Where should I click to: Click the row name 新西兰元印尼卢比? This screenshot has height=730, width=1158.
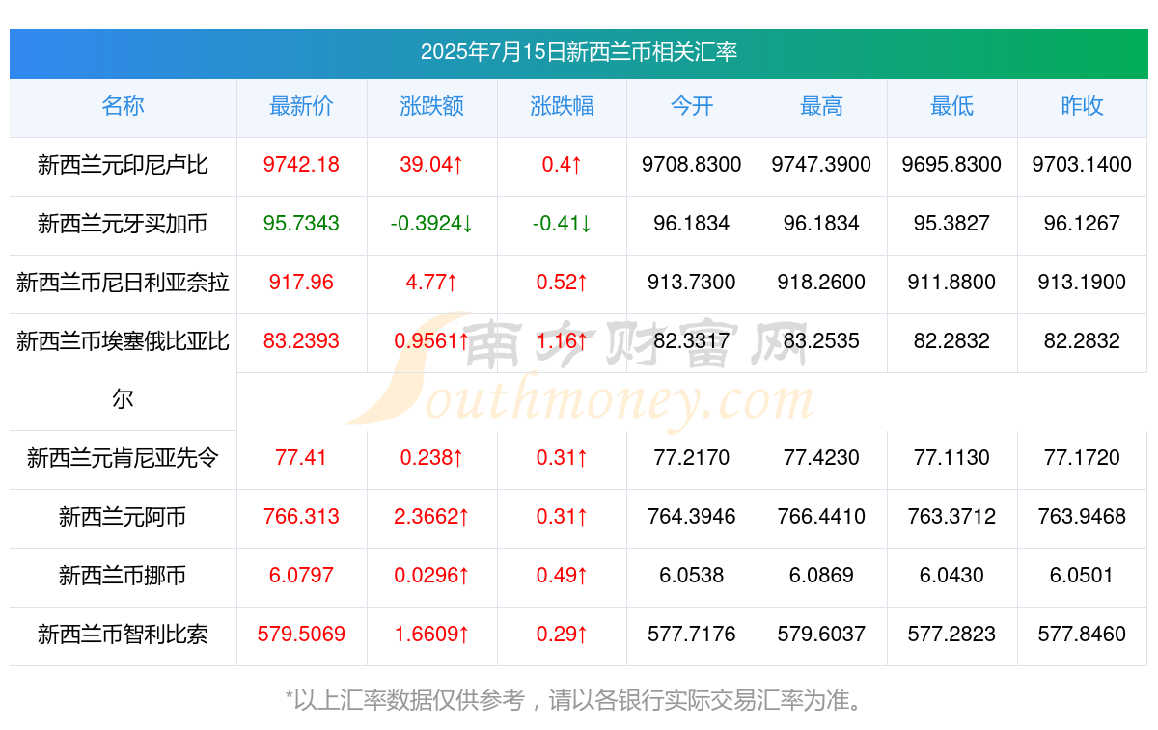[x=123, y=165]
